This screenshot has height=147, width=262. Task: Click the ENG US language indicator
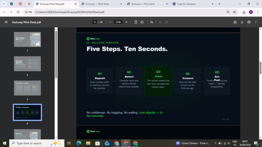point(235,143)
